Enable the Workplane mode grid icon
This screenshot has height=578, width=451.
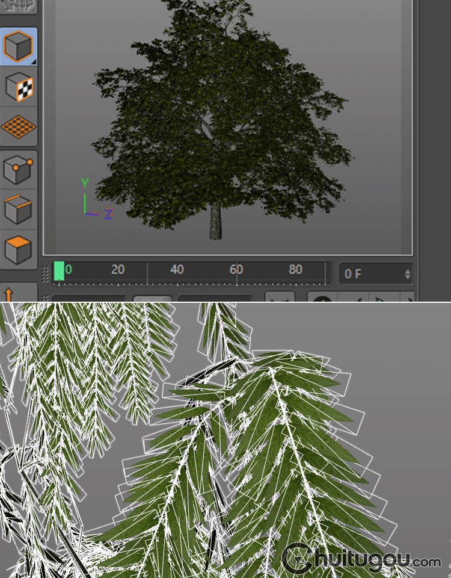point(19,127)
